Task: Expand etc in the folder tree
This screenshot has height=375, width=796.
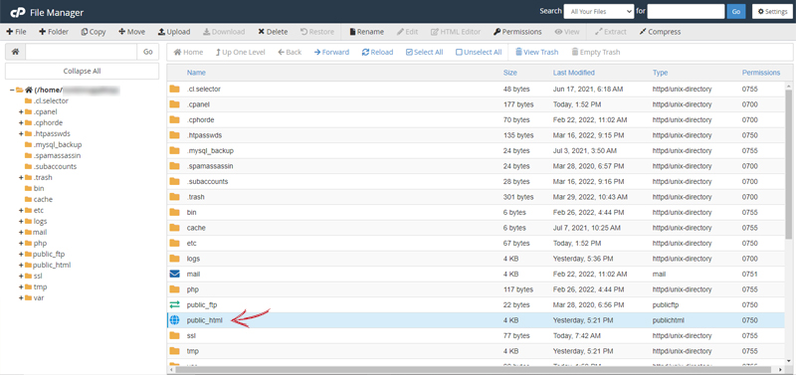Action: 21,210
